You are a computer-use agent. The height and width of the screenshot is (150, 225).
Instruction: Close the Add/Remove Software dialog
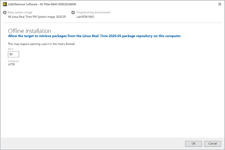coord(219,4)
